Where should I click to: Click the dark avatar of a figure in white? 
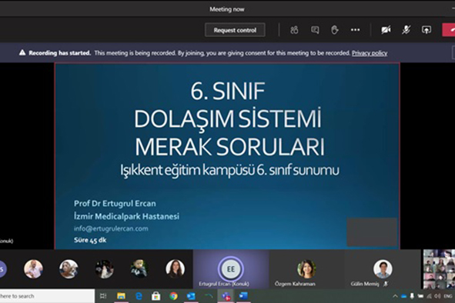pos(104,269)
